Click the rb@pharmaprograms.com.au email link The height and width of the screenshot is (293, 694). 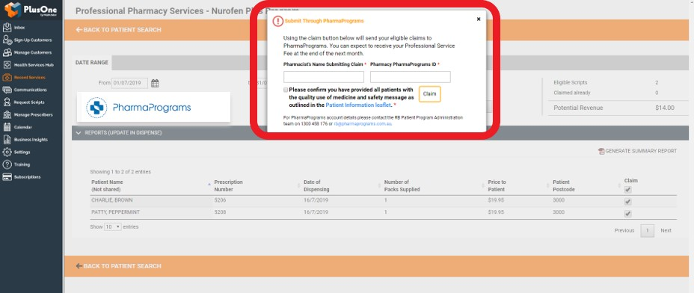tap(363, 124)
